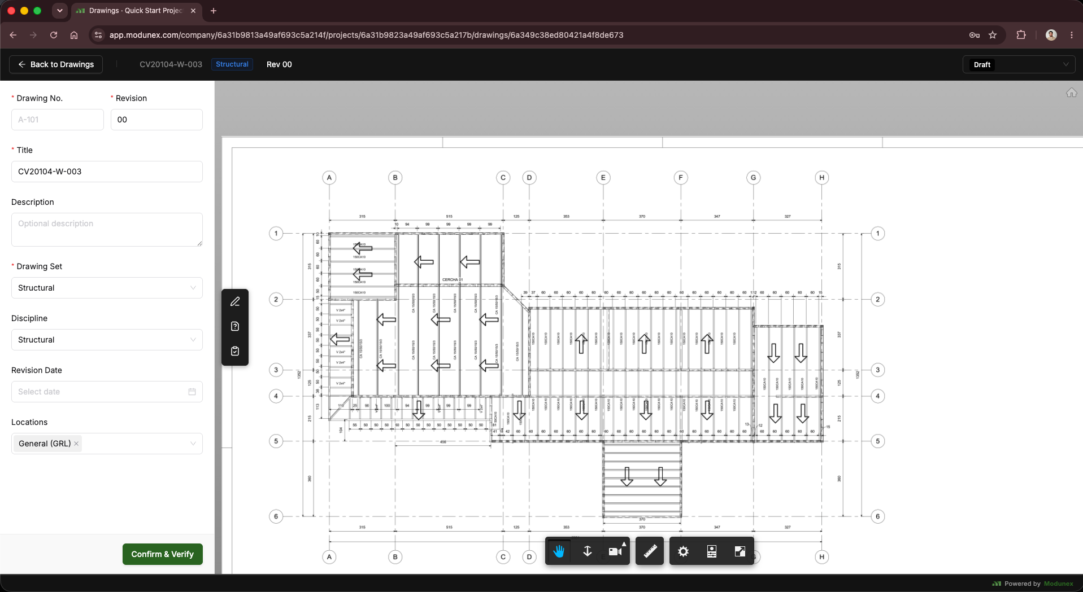
Task: Click Confirm & Verify button
Action: coord(163,554)
